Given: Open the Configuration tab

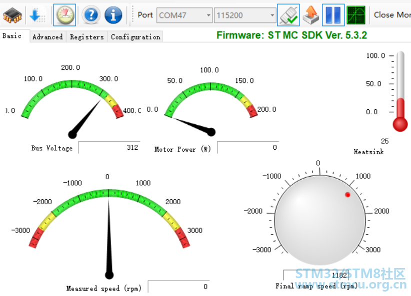Looking at the screenshot, I should (135, 37).
